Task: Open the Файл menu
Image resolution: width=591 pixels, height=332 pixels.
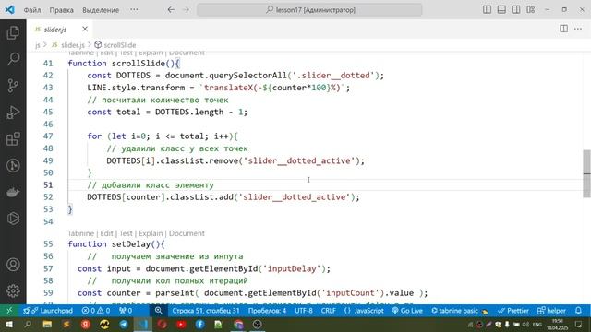Action: [x=32, y=10]
